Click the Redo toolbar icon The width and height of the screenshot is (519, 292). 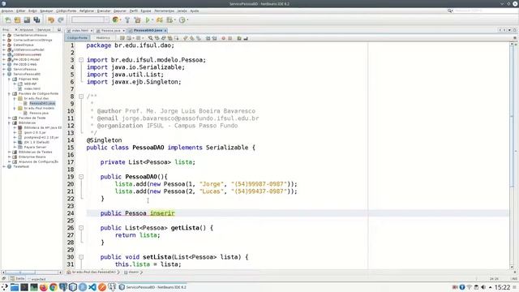(x=61, y=20)
